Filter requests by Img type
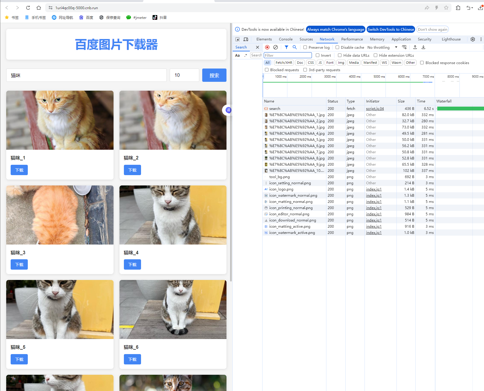Viewport: 484px width, 391px height. point(341,63)
